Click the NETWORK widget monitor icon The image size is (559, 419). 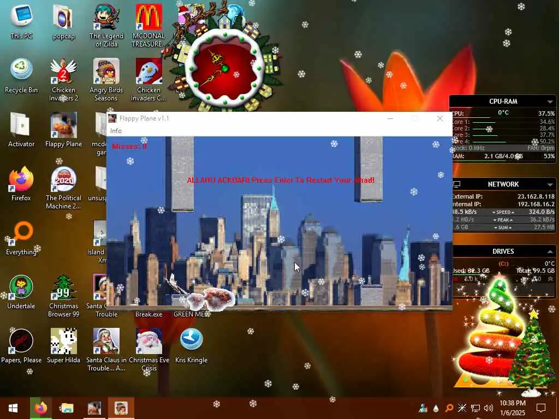coord(456,184)
